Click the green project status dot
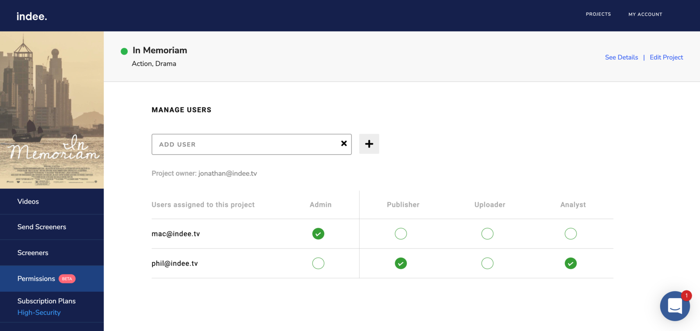 pos(124,51)
